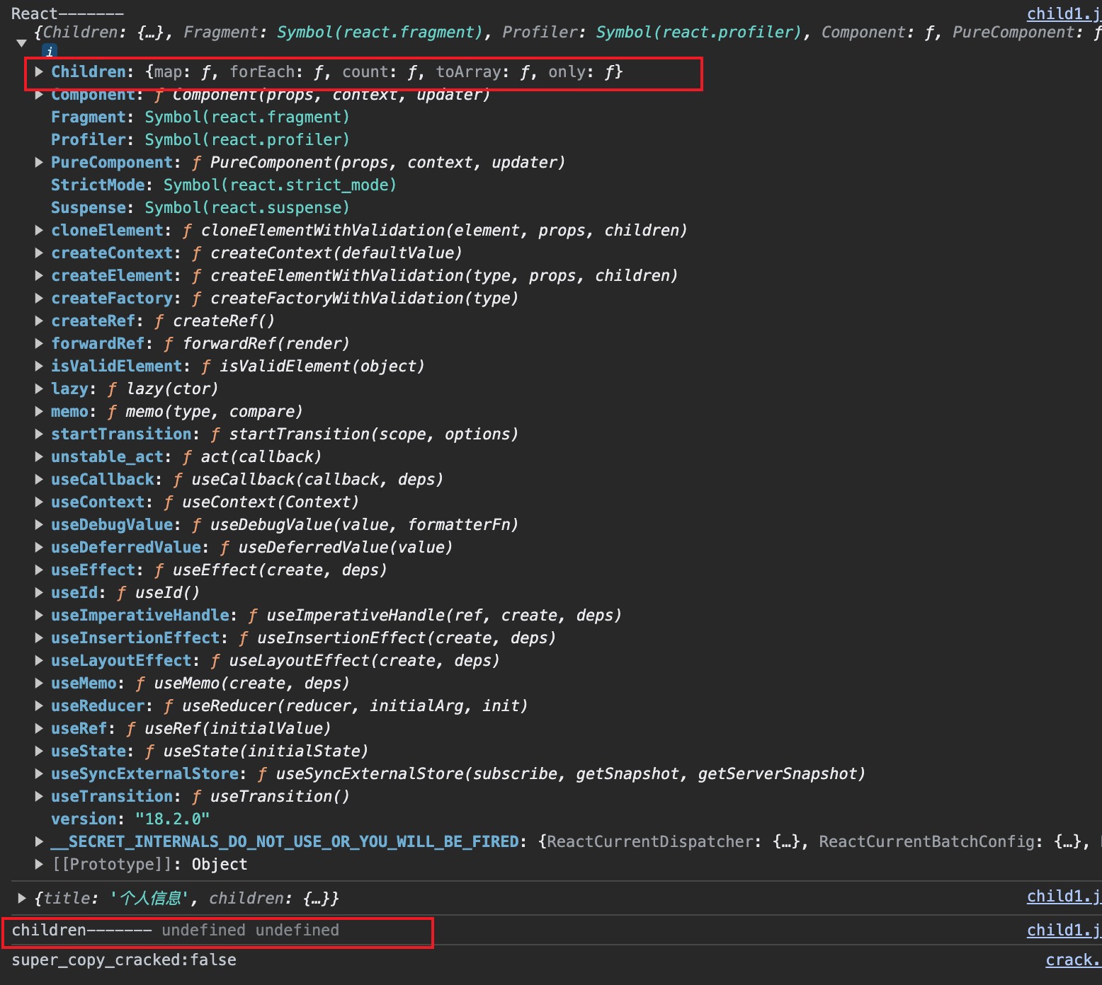The width and height of the screenshot is (1102, 985).
Task: Expand the useImperativeHandle function entry
Action: pyautogui.click(x=40, y=615)
